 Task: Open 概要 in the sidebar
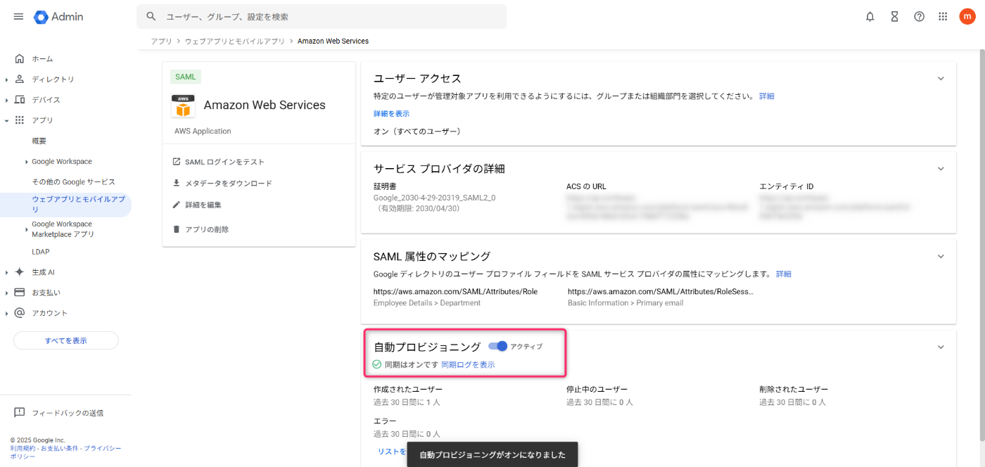pos(39,141)
